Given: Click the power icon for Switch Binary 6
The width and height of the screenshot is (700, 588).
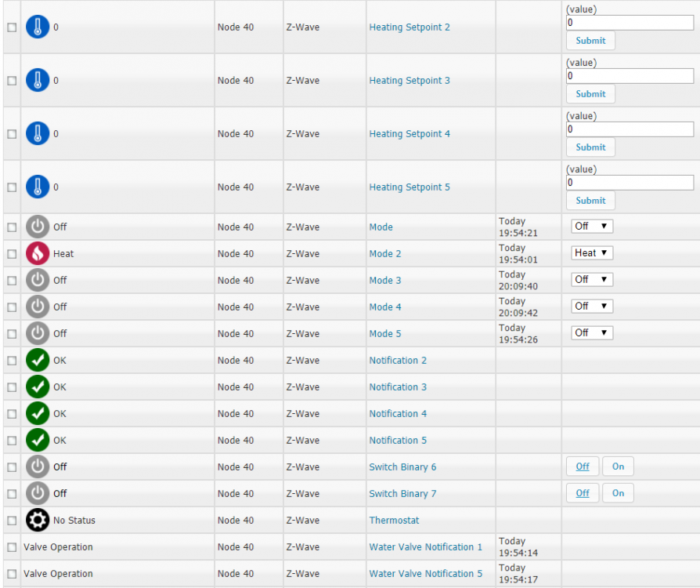Looking at the screenshot, I should click(x=38, y=467).
